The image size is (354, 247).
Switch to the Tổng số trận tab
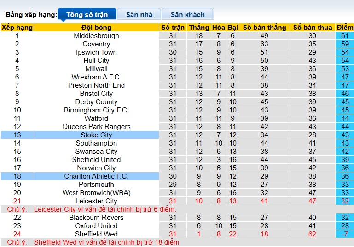coord(87,15)
